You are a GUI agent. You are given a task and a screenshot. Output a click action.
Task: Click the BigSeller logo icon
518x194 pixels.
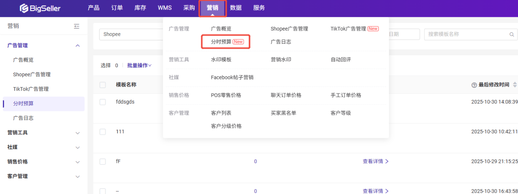[24, 8]
